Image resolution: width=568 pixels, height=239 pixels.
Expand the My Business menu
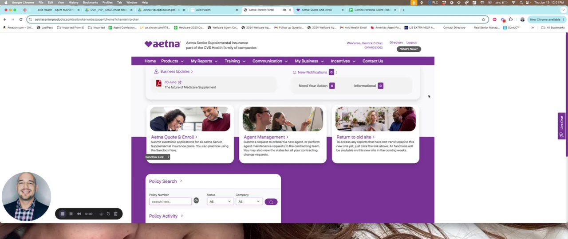point(309,61)
